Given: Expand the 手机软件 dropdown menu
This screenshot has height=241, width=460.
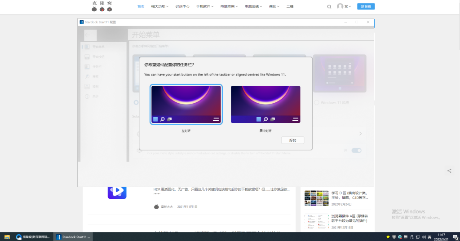Looking at the screenshot, I should [x=205, y=6].
